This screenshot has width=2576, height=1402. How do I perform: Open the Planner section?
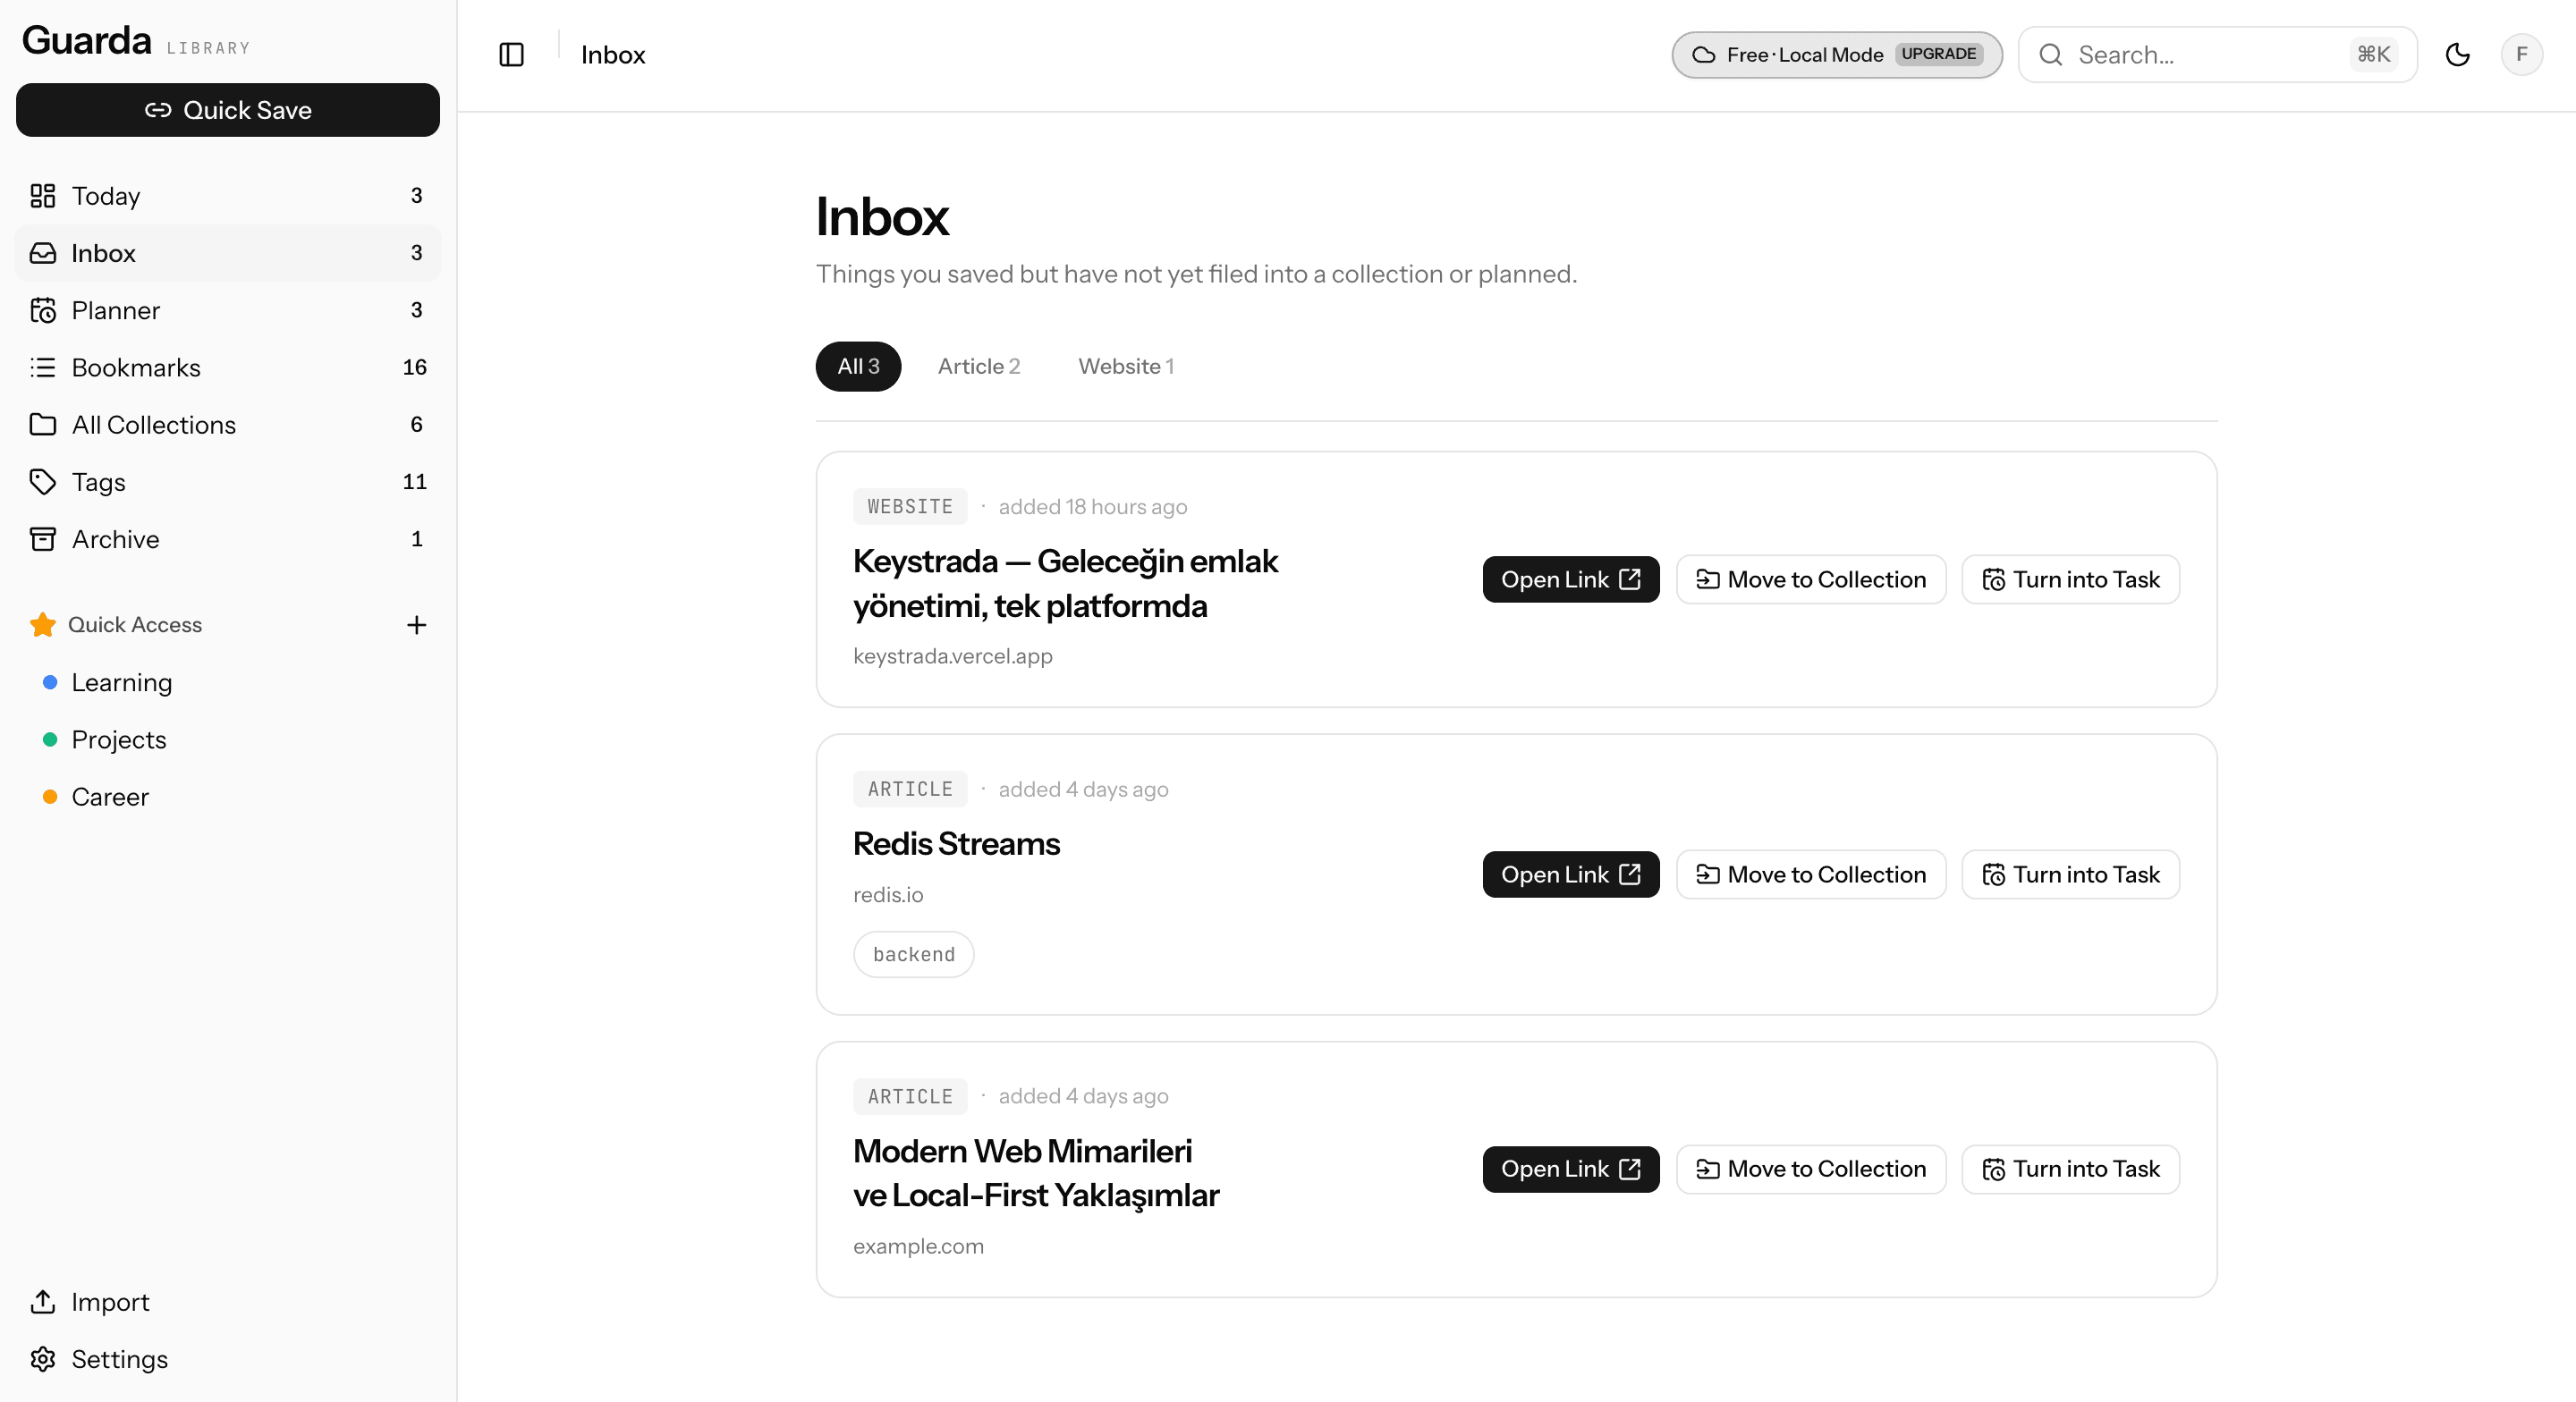[x=228, y=310]
